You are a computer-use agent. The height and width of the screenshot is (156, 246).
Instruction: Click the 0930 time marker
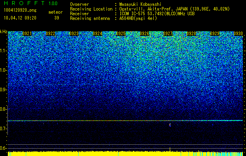pyautogui.click(x=238, y=34)
